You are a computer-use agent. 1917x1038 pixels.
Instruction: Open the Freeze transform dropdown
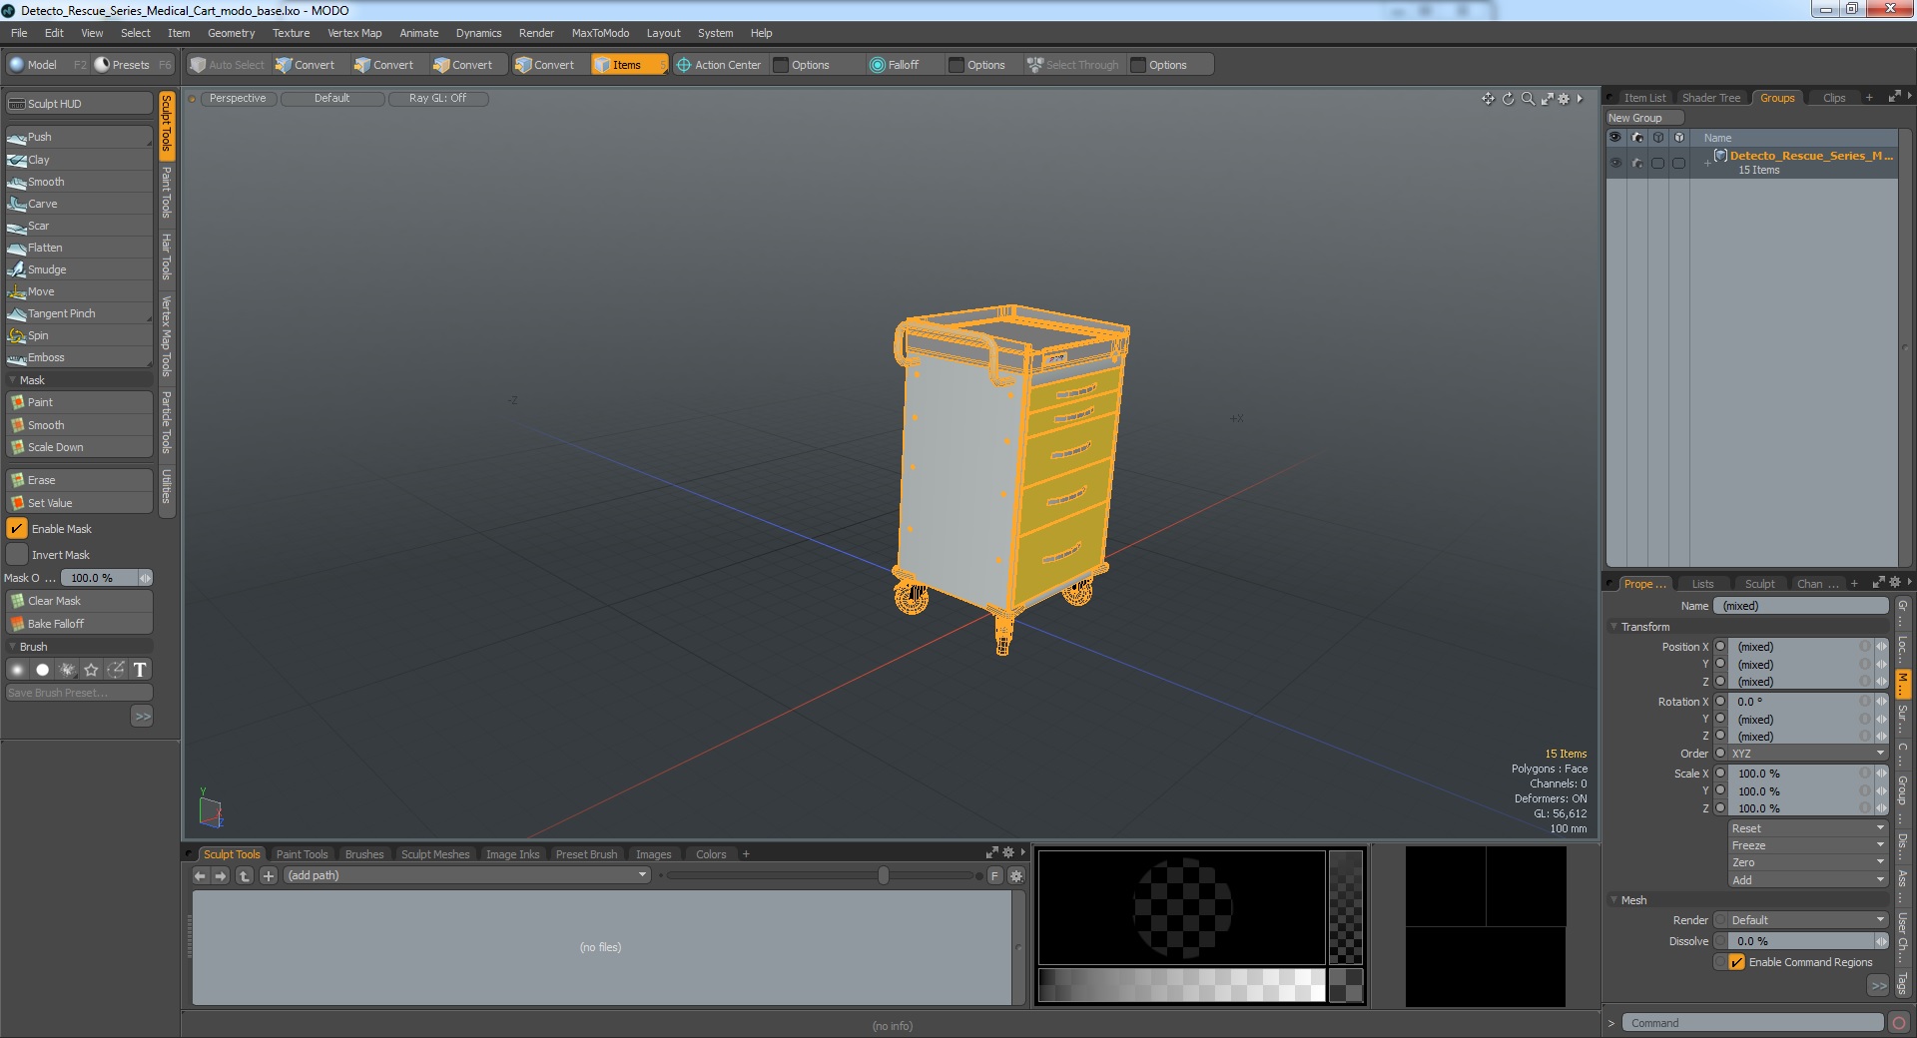pyautogui.click(x=1808, y=845)
